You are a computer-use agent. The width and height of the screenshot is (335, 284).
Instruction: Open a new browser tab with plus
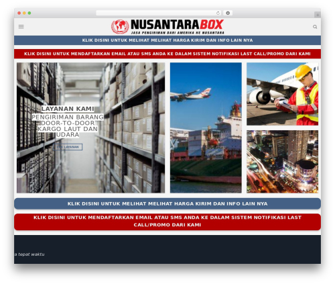pyautogui.click(x=318, y=15)
